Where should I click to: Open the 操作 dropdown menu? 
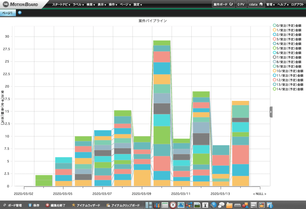coord(113,5)
